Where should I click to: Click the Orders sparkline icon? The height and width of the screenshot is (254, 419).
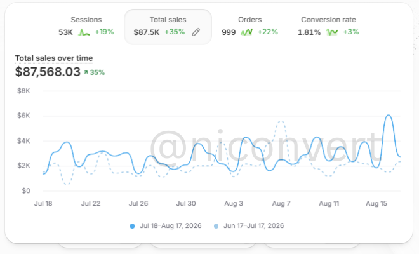click(247, 32)
